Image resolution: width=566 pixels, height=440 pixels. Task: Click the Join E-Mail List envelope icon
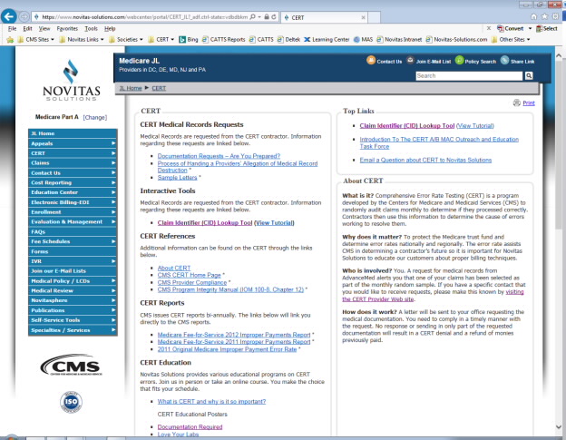(x=410, y=60)
